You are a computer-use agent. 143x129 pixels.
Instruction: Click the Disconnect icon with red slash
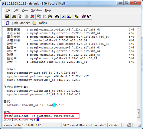(x=32, y=17)
